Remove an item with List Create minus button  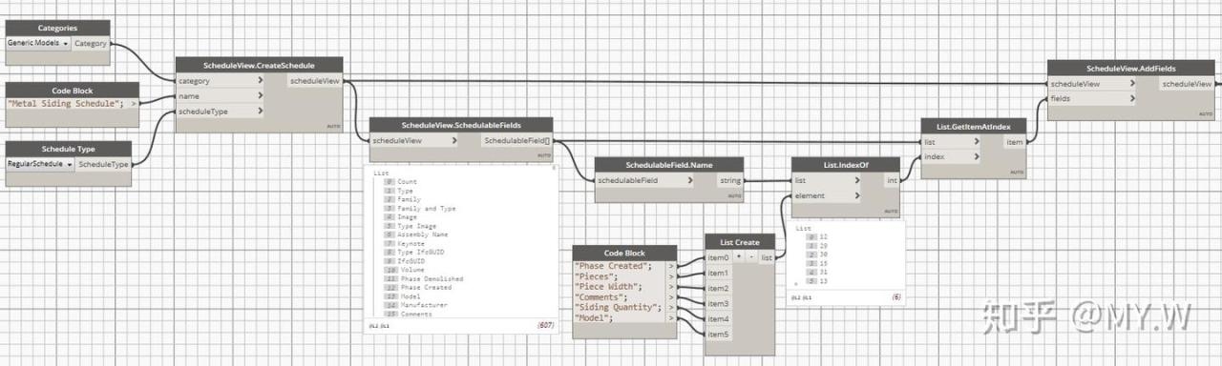[751, 257]
